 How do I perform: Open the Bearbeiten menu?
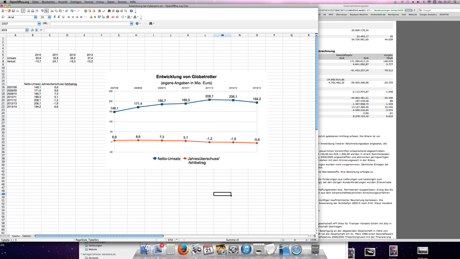(48, 2)
